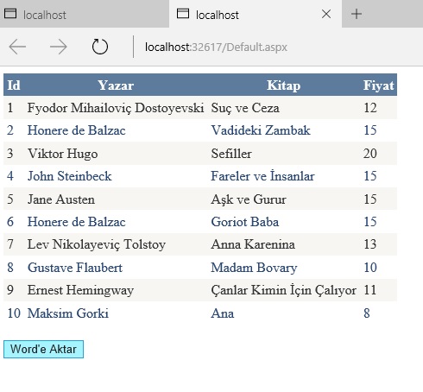
Task: Click the address bar showing localhost:32617/Default.aspx
Action: [x=216, y=47]
